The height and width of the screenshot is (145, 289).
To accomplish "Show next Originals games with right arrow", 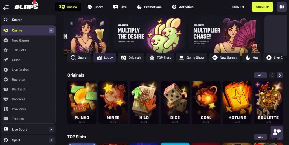I will [280, 75].
